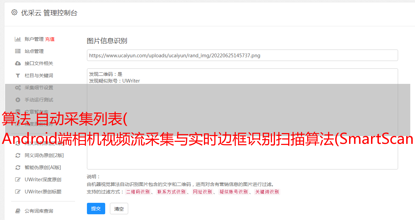Submit with the blue 提交 button
Viewport: 415px width, 220px height.
tap(96, 209)
